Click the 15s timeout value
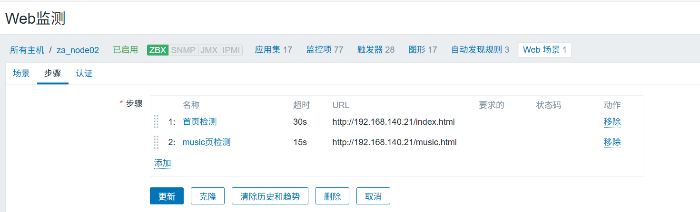The height and width of the screenshot is (212, 700). 300,142
